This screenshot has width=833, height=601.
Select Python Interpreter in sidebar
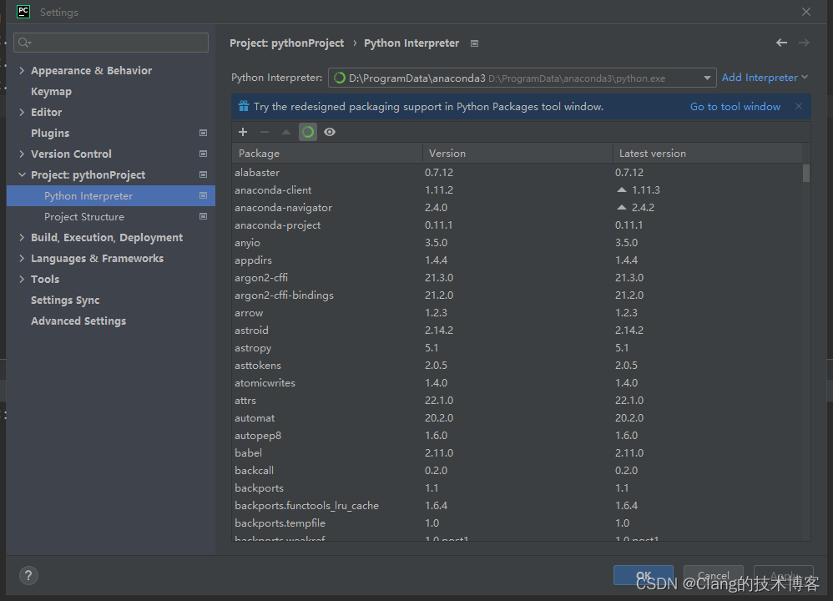point(111,195)
